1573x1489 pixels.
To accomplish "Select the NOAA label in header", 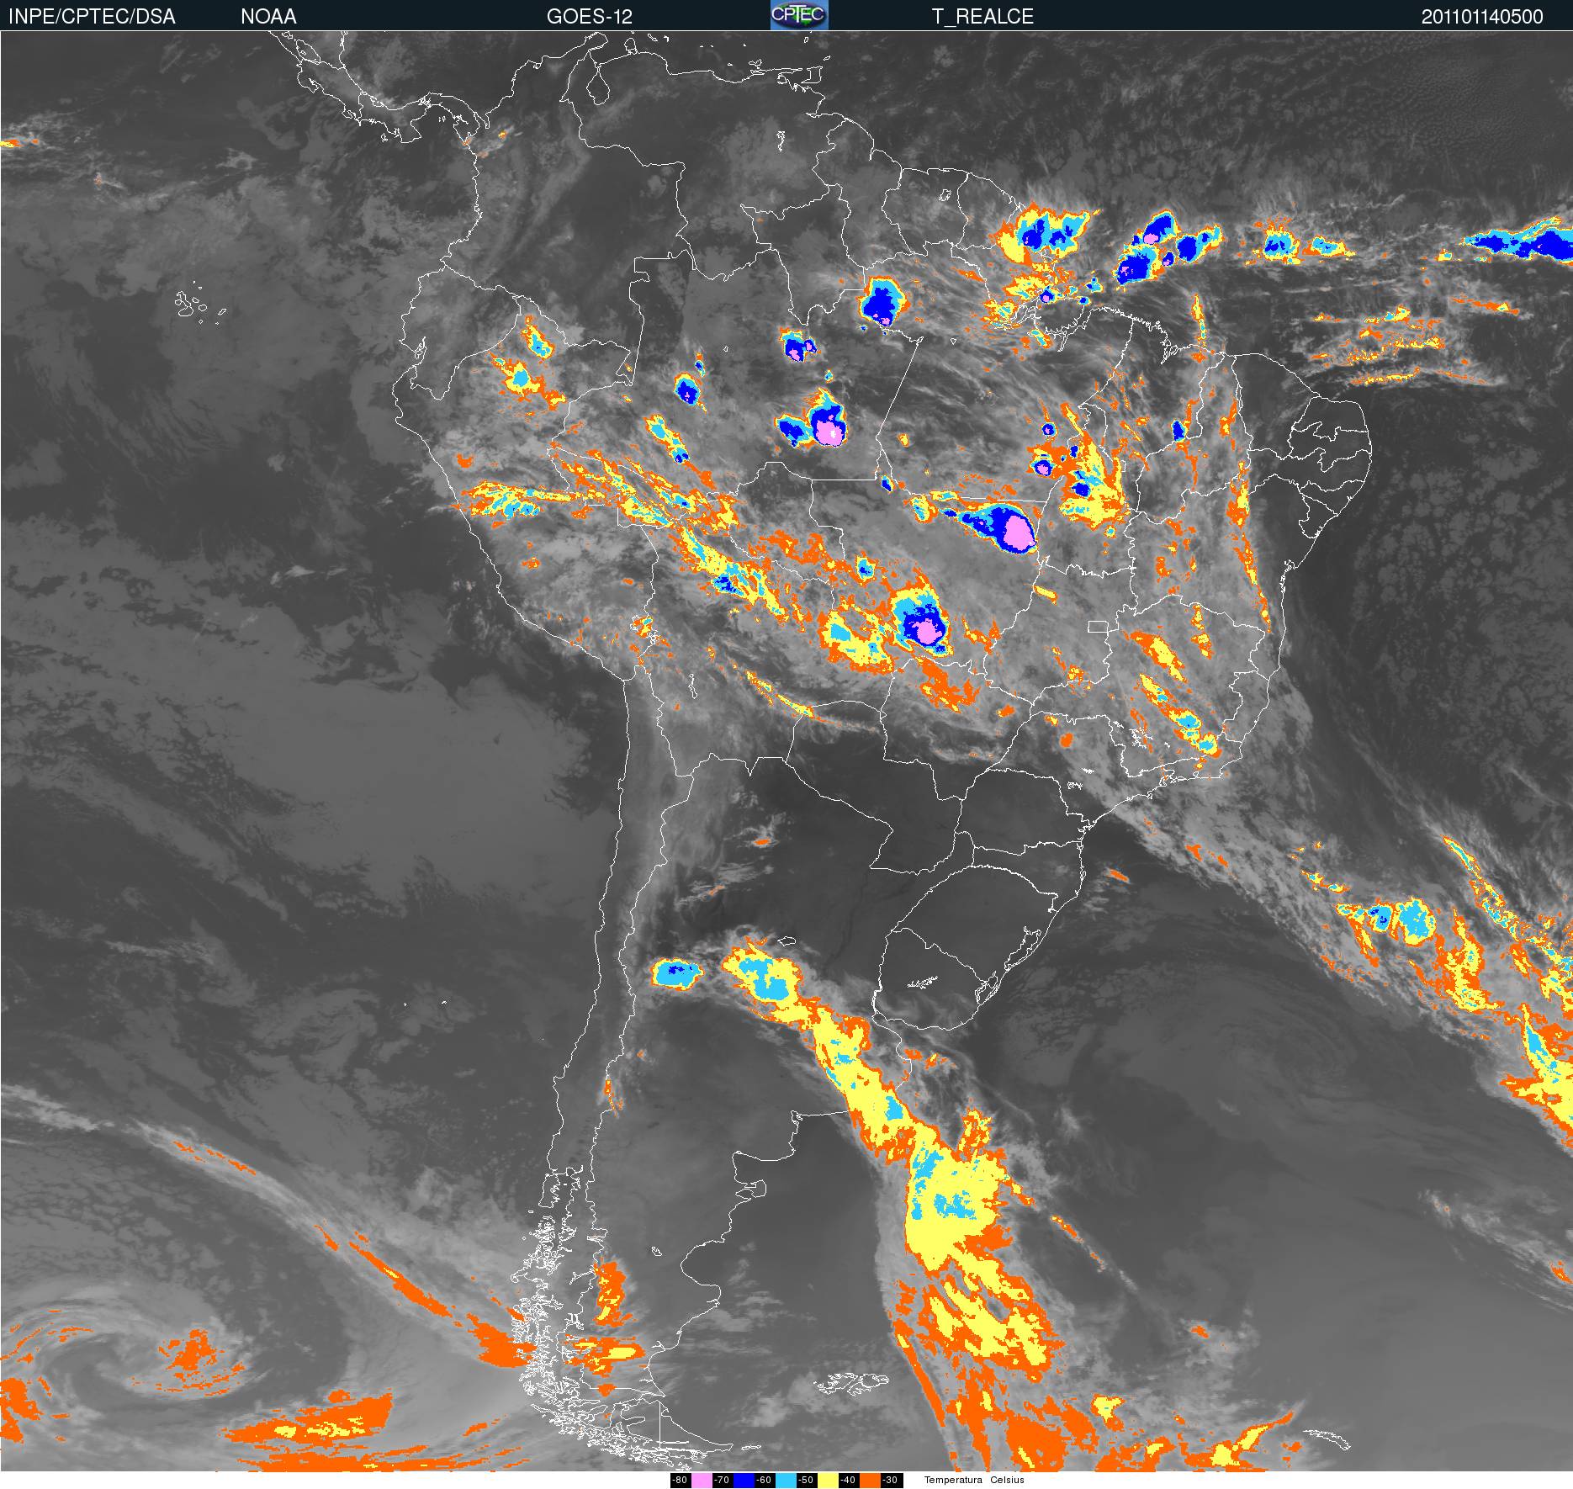I will [268, 17].
